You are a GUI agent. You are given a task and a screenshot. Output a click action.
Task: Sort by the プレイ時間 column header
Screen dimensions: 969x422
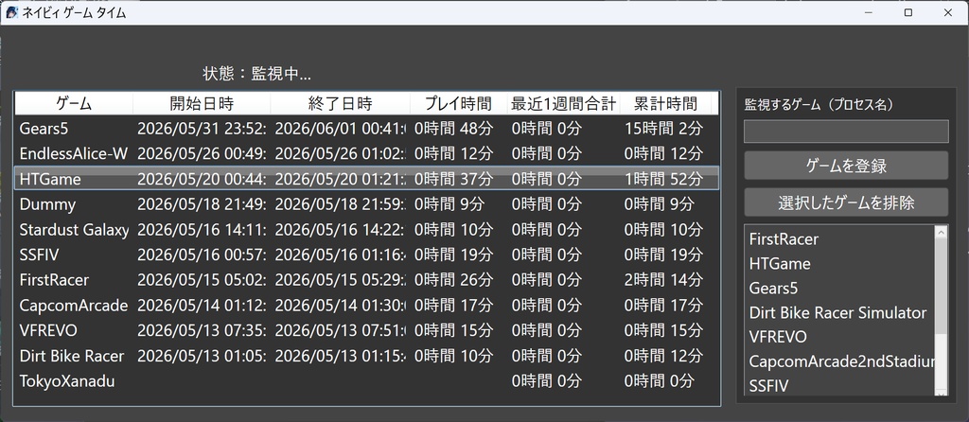click(x=458, y=103)
